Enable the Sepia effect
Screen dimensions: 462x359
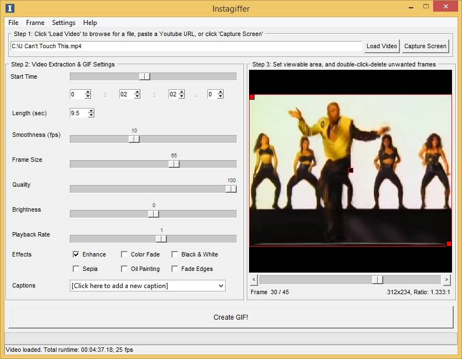(x=76, y=269)
